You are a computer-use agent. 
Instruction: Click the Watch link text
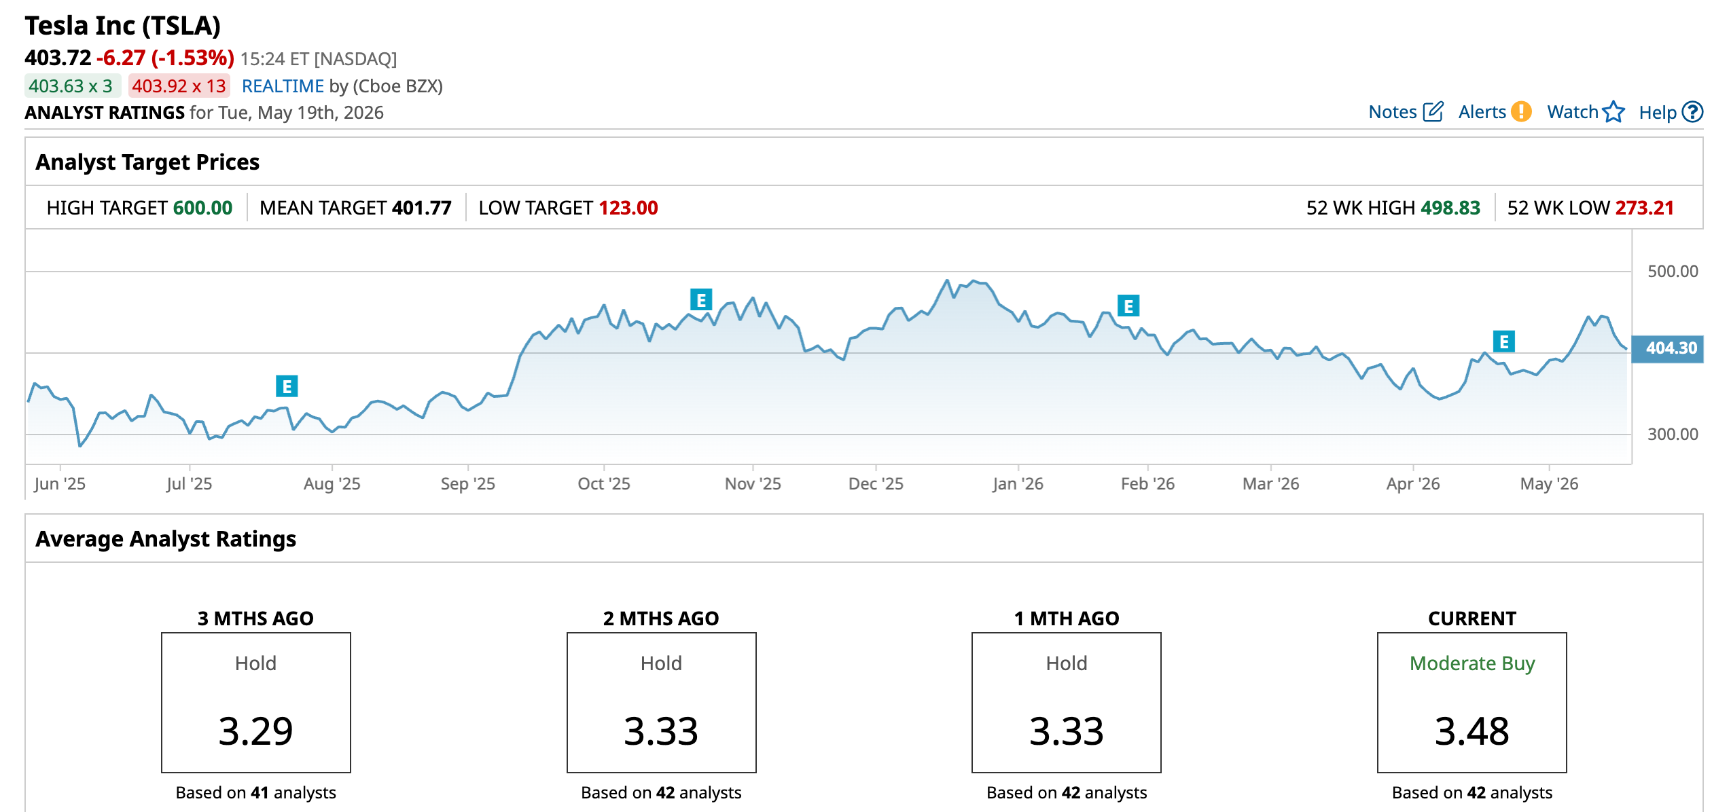tap(1573, 112)
